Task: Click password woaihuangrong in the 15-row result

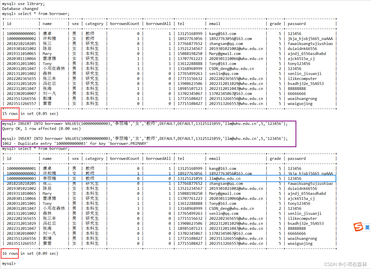Action: [302, 99]
